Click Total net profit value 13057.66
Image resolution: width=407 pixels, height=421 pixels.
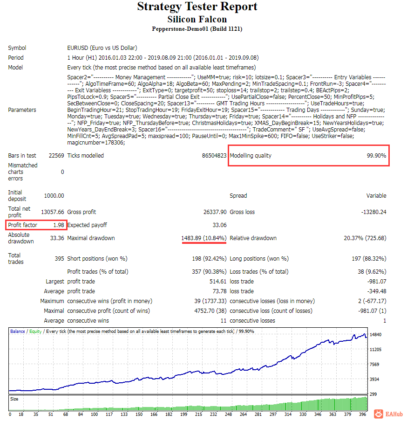(x=53, y=212)
